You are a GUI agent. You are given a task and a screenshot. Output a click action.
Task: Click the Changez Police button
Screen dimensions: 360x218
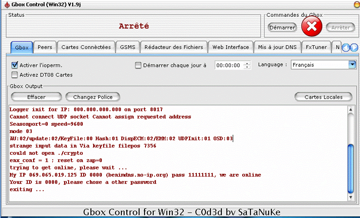[x=93, y=97]
